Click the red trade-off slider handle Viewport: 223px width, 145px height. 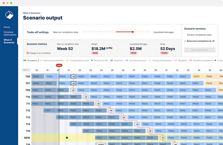point(133,32)
